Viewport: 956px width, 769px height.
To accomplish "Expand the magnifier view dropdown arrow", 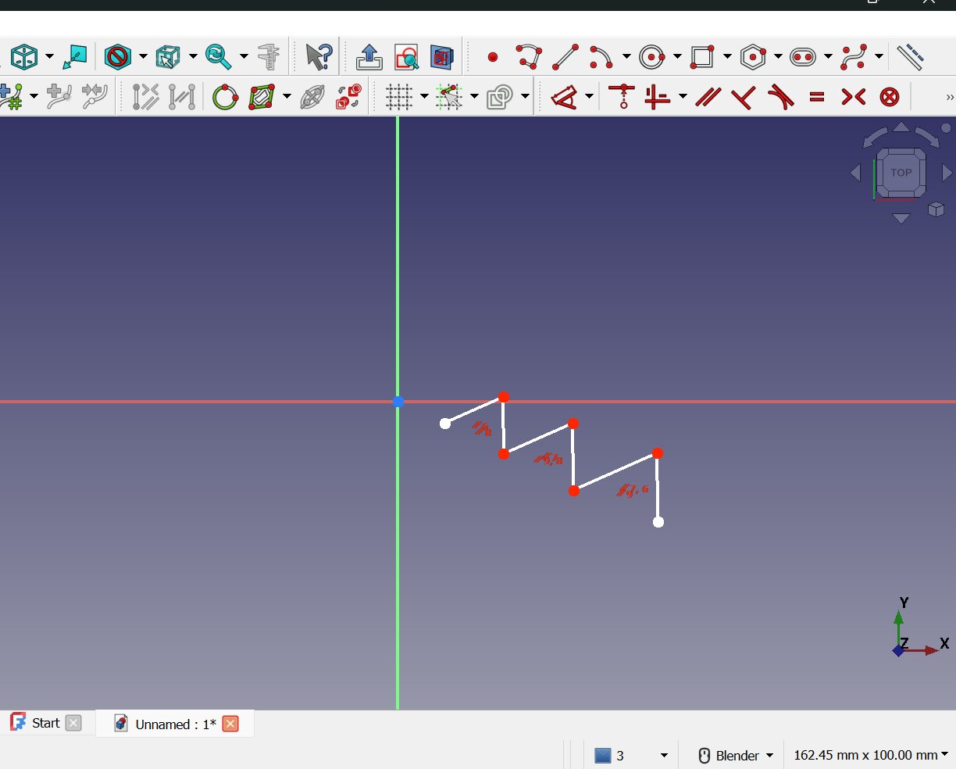I will pyautogui.click(x=244, y=57).
